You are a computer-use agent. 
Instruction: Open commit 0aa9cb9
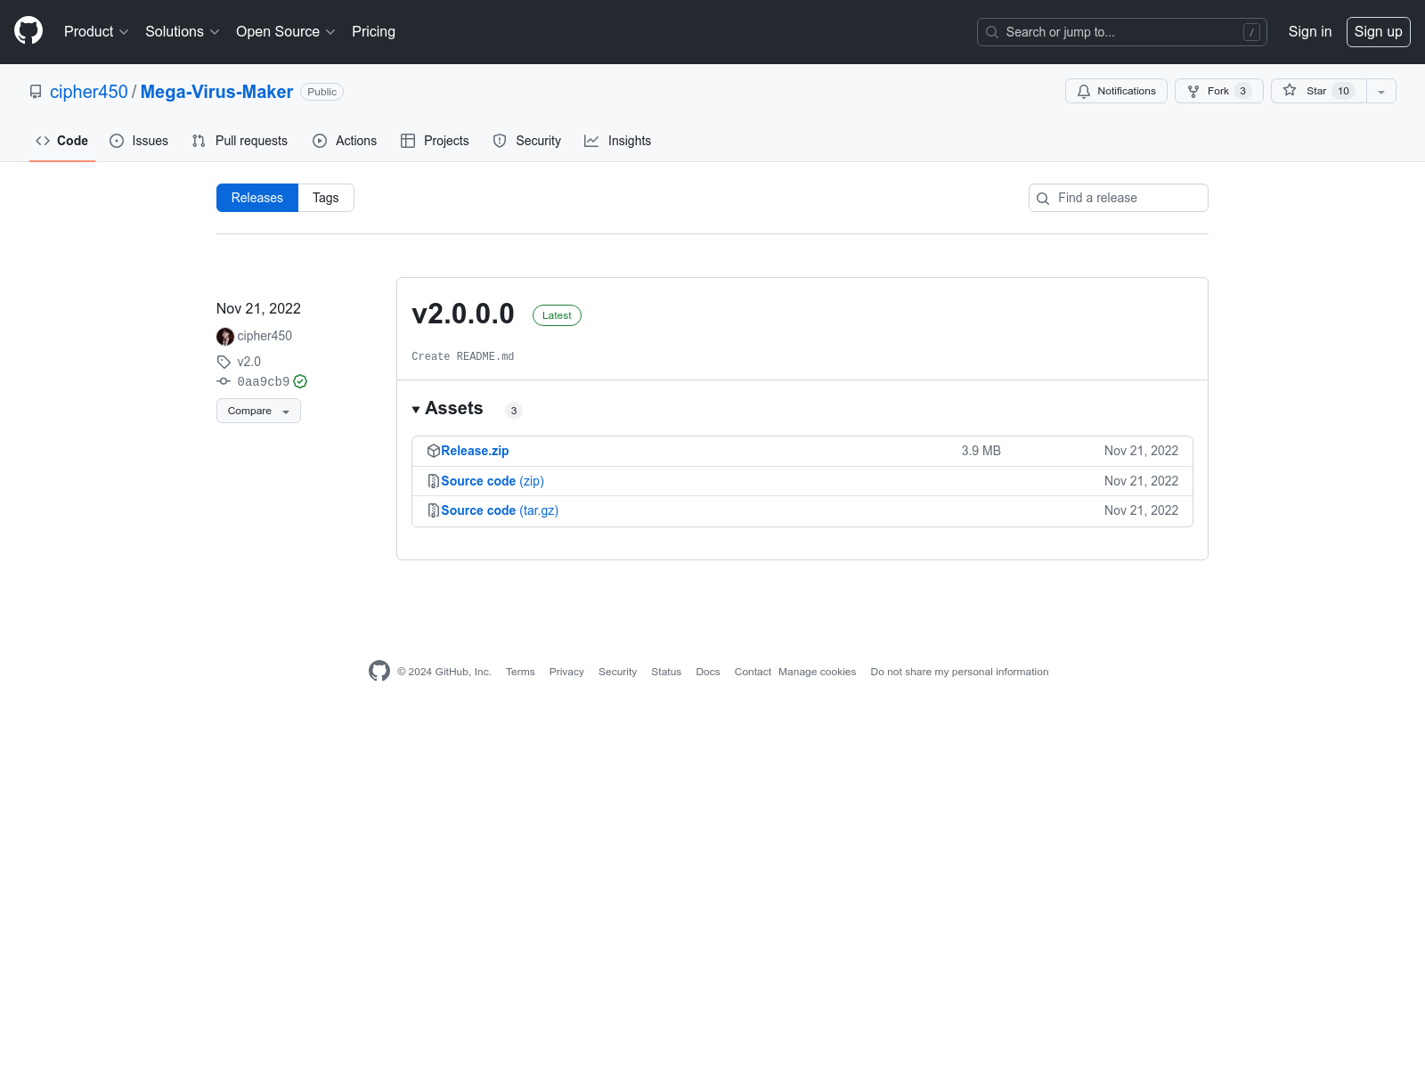(x=264, y=381)
